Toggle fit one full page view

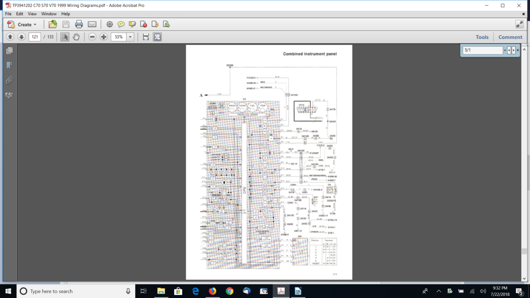coord(157,37)
